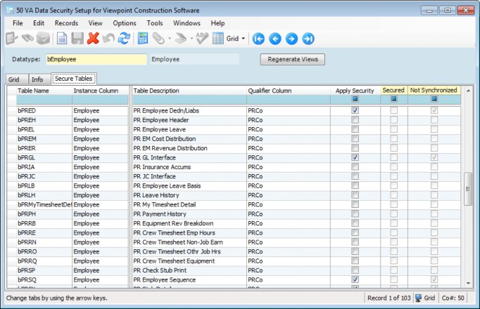Click the monitor icon in the status bar
Image resolution: width=480 pixels, height=309 pixels.
pos(418,298)
